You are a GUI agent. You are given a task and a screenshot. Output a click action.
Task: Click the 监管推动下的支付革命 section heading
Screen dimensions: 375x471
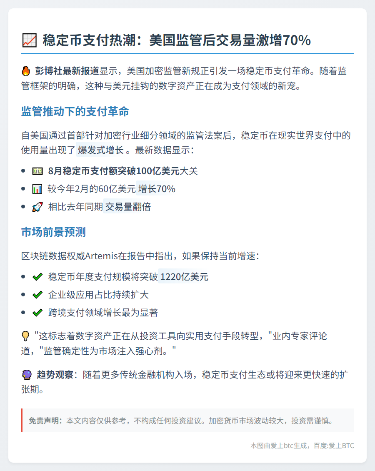click(75, 112)
